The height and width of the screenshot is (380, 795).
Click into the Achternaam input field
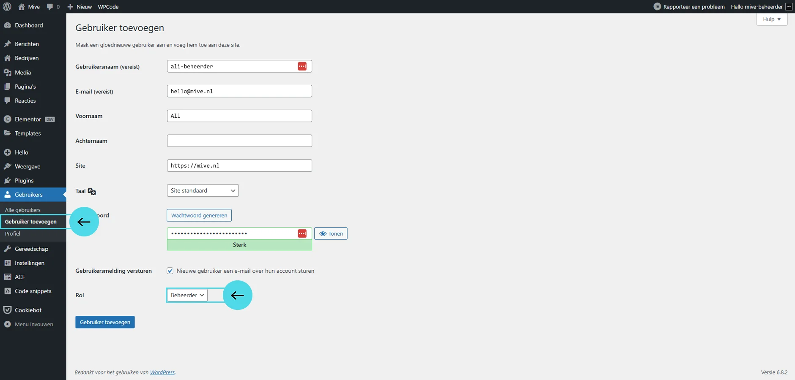pyautogui.click(x=239, y=141)
